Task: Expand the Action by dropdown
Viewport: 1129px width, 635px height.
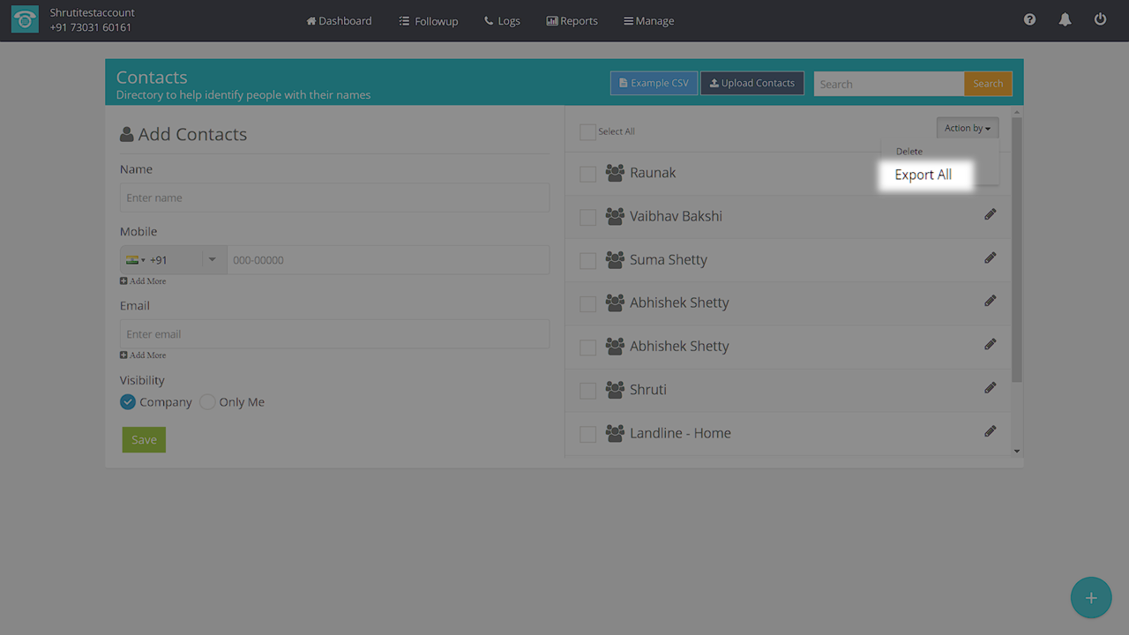Action: tap(967, 129)
